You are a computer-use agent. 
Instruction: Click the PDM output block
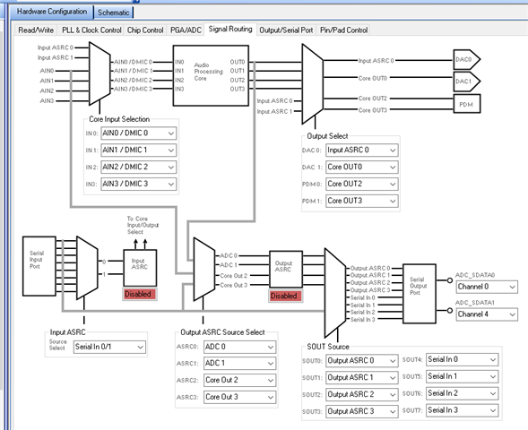467,104
